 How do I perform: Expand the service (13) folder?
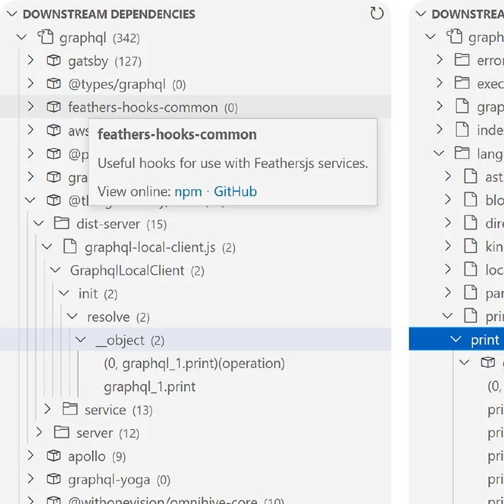click(47, 409)
